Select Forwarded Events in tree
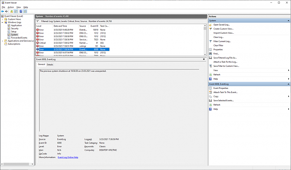Viewport: 291px width, 170px height. coord(19,38)
